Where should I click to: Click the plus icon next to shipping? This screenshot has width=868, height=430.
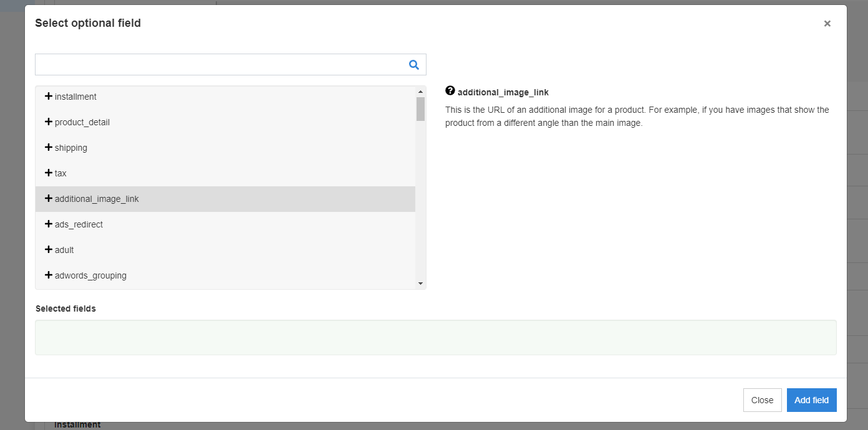point(49,147)
